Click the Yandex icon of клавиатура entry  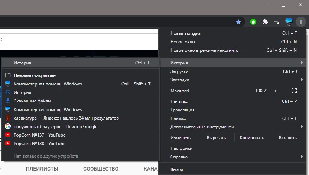8,118
